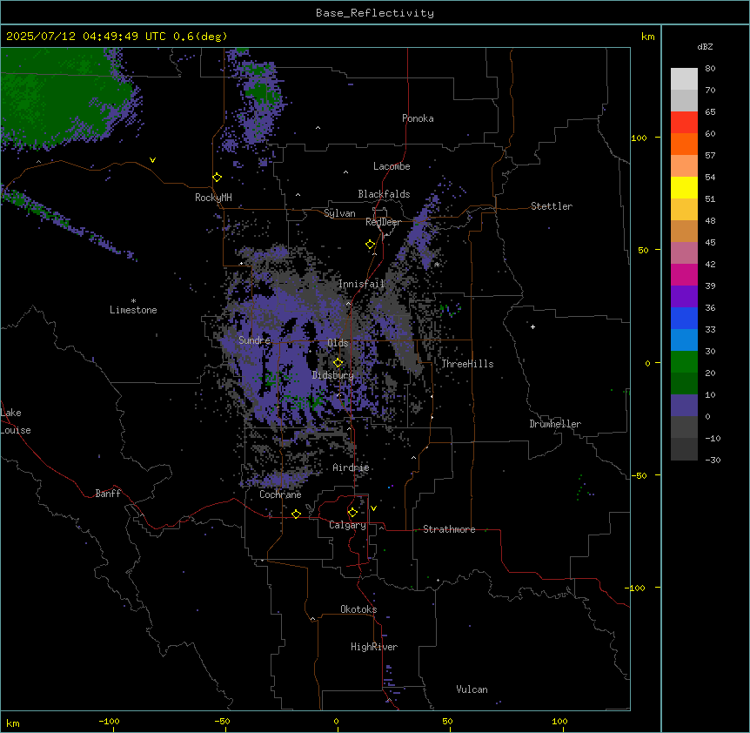Image resolution: width=750 pixels, height=733 pixels.
Task: Click the Stettler label
Action: (552, 206)
